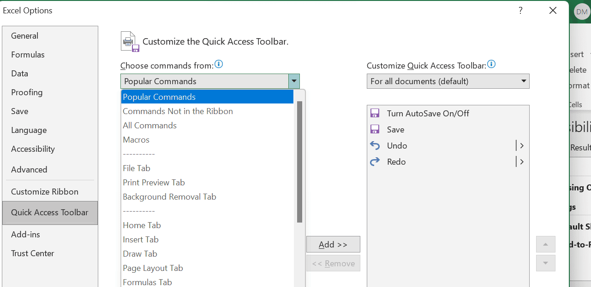Choose Commands Not in the Ribbon
The image size is (591, 287).
177,111
